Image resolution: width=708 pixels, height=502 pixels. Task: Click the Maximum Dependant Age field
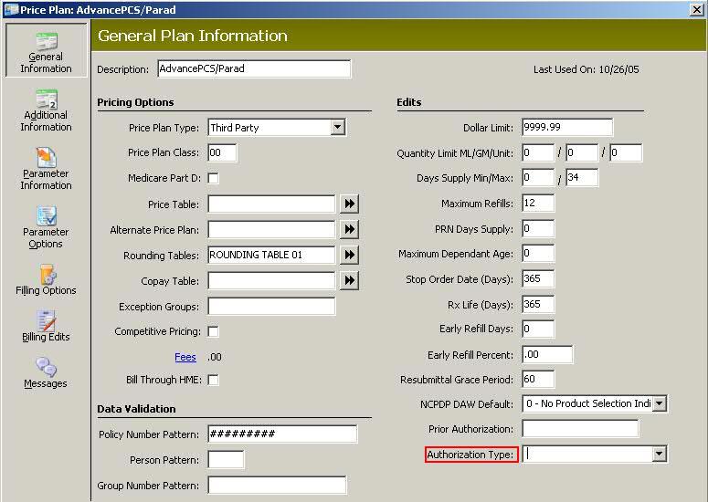538,254
